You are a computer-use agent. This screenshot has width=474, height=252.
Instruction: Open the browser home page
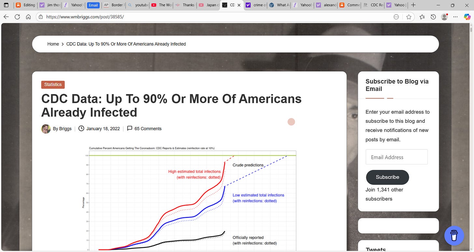[x=28, y=17]
